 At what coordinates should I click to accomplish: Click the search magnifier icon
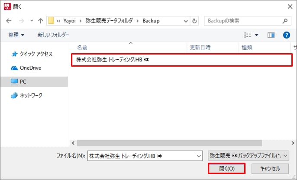[x=285, y=21]
